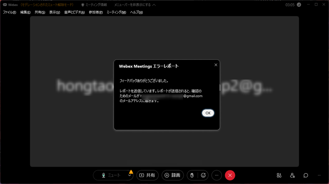Open the emoji reactions icon
329x184 pixels.
pyautogui.click(x=203, y=175)
